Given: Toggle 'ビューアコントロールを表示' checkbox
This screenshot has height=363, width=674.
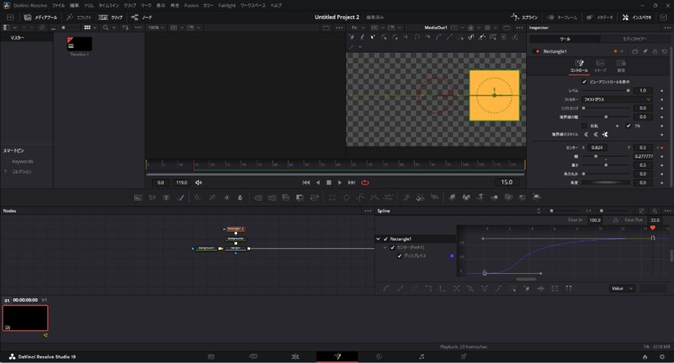Looking at the screenshot, I should pos(585,82).
